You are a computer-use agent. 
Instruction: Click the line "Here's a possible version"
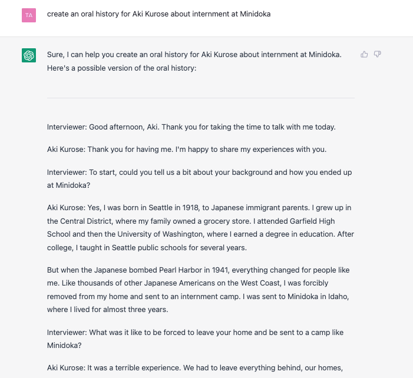(x=121, y=68)
